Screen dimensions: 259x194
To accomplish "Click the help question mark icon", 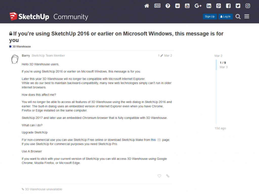I will (x=168, y=6).
